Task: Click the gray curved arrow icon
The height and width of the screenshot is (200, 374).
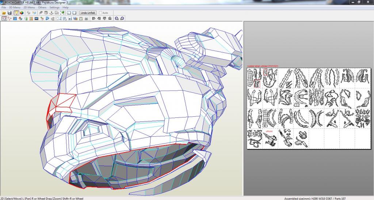Action: coord(53,19)
